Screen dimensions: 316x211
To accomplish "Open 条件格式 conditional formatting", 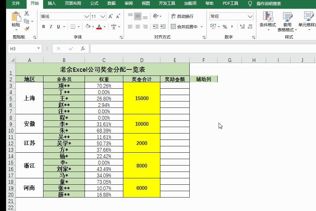I will click(267, 21).
